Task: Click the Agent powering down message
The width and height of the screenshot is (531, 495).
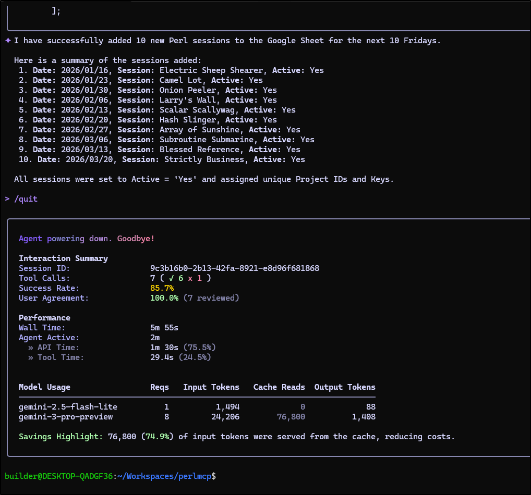Action: (x=87, y=239)
